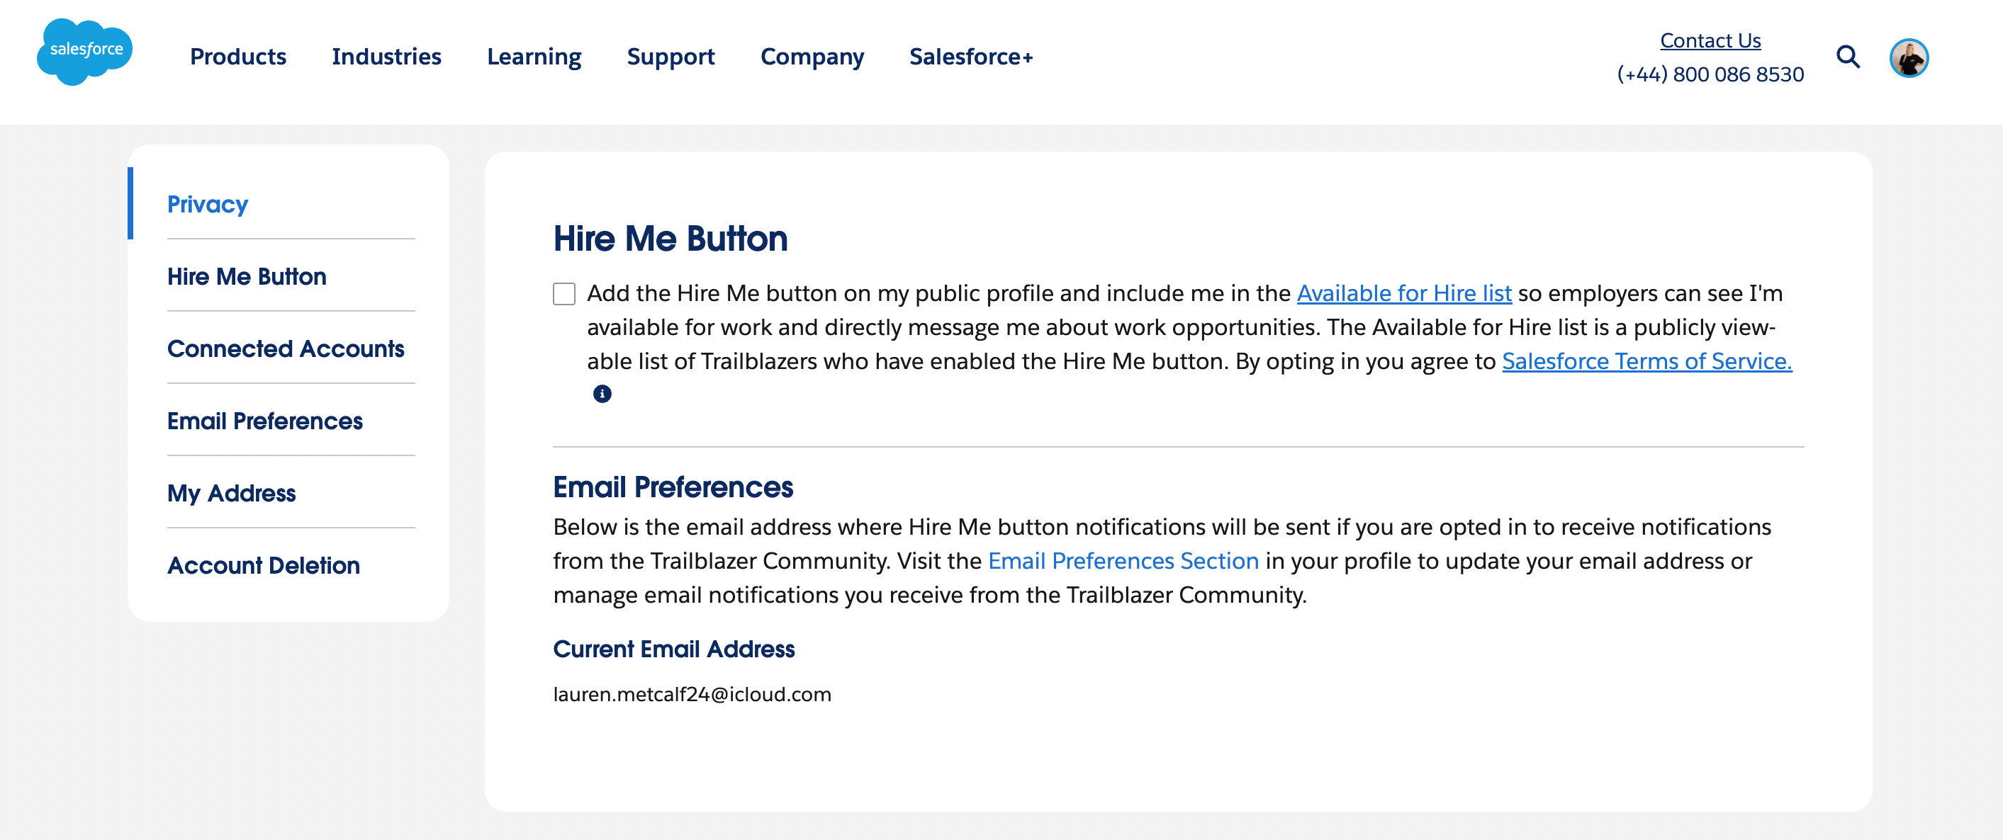Open Account Deletion in sidebar
This screenshot has width=2003, height=840.
[263, 566]
